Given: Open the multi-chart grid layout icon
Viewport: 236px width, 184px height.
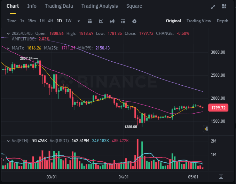Looking at the screenshot, I should pyautogui.click(x=224, y=6).
